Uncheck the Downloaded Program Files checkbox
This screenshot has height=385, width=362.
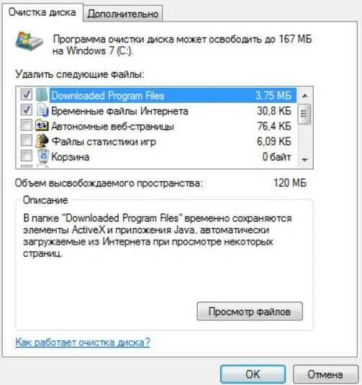coord(27,94)
